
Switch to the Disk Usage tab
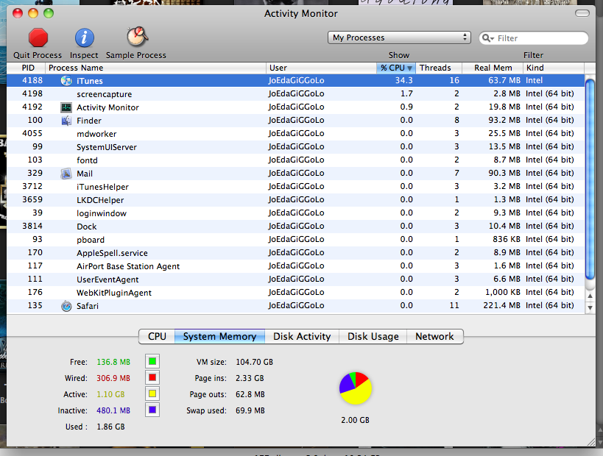pyautogui.click(x=373, y=337)
